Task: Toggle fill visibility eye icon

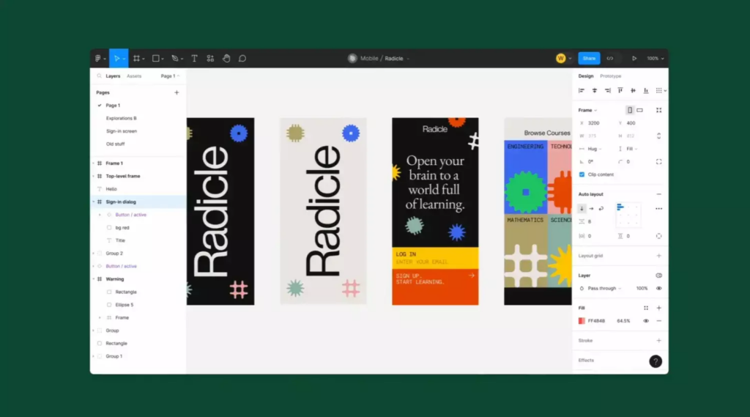Action: (646, 321)
